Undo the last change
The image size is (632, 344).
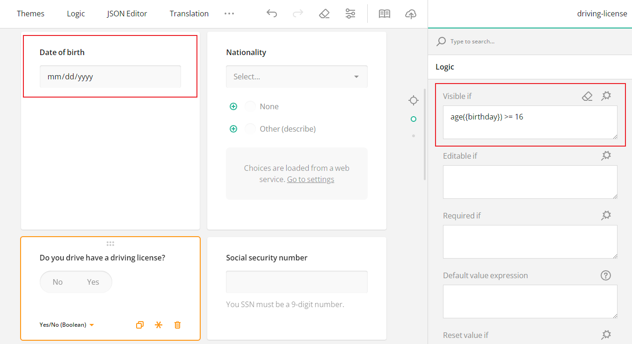[272, 14]
